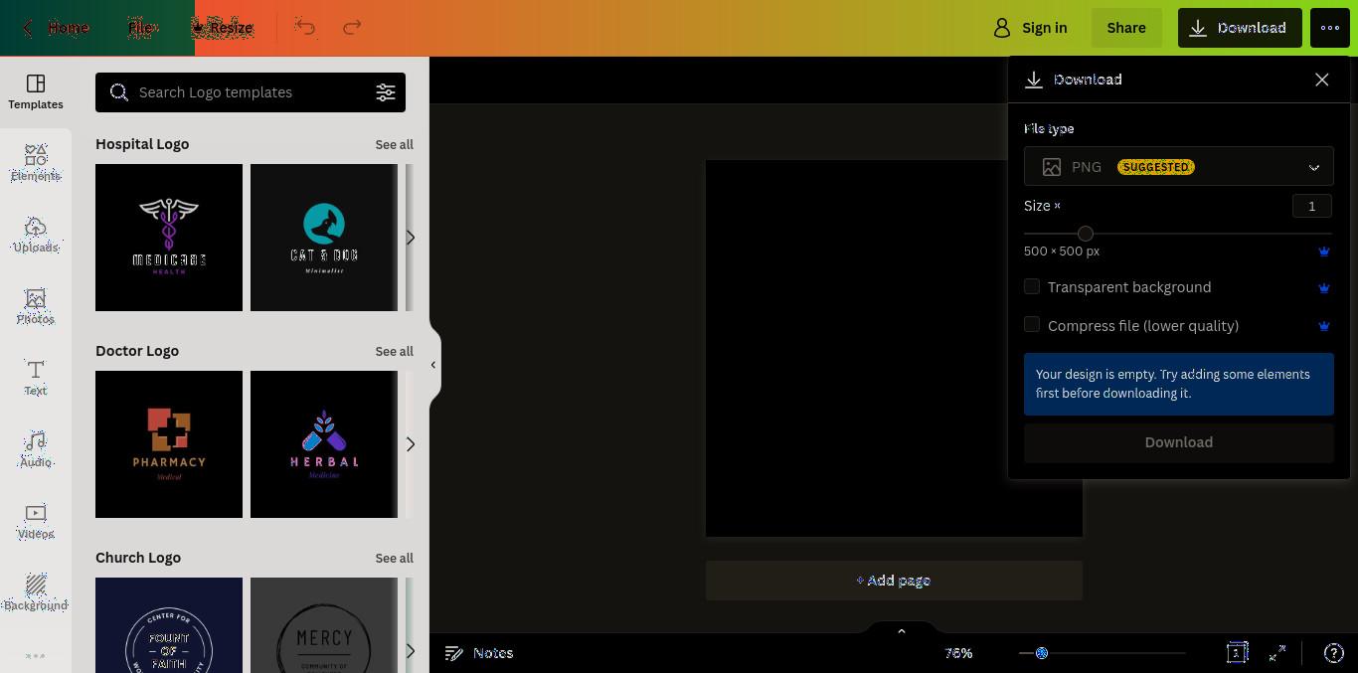The image size is (1358, 673).
Task: Click the Size multiplier input field
Action: click(x=1312, y=206)
